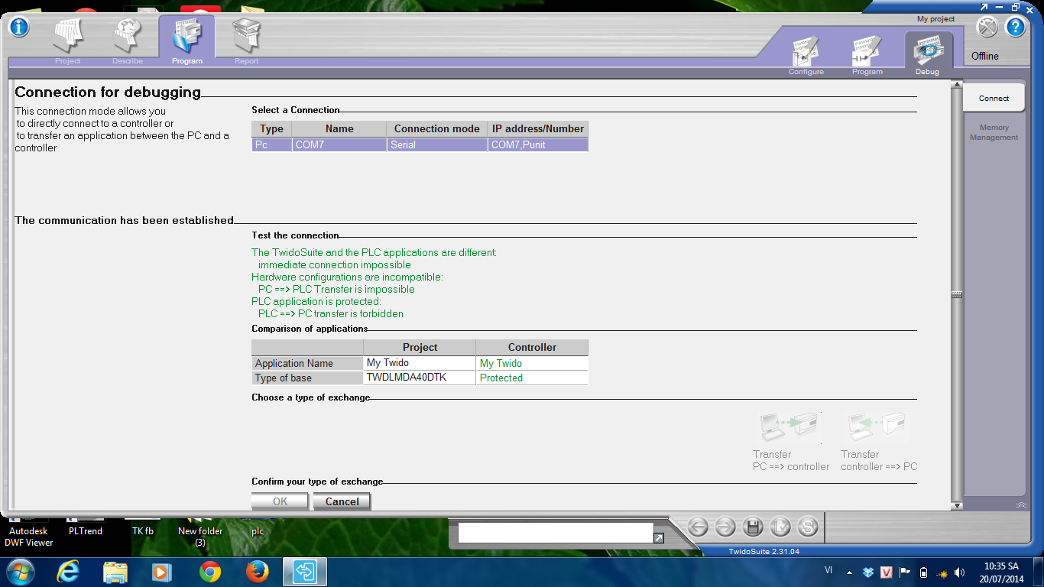
Task: Select Transfer PC to controller icon
Action: [789, 428]
